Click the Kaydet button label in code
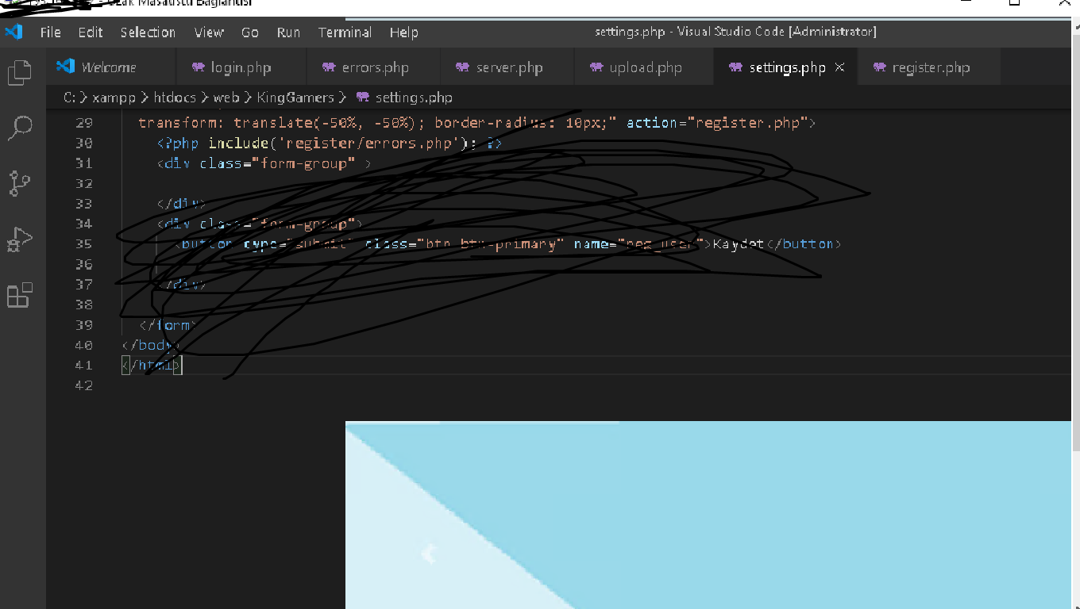Viewport: 1080px width, 609px height. (x=739, y=244)
